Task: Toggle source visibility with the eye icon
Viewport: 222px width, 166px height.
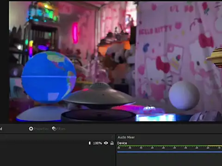Action: [106, 143]
